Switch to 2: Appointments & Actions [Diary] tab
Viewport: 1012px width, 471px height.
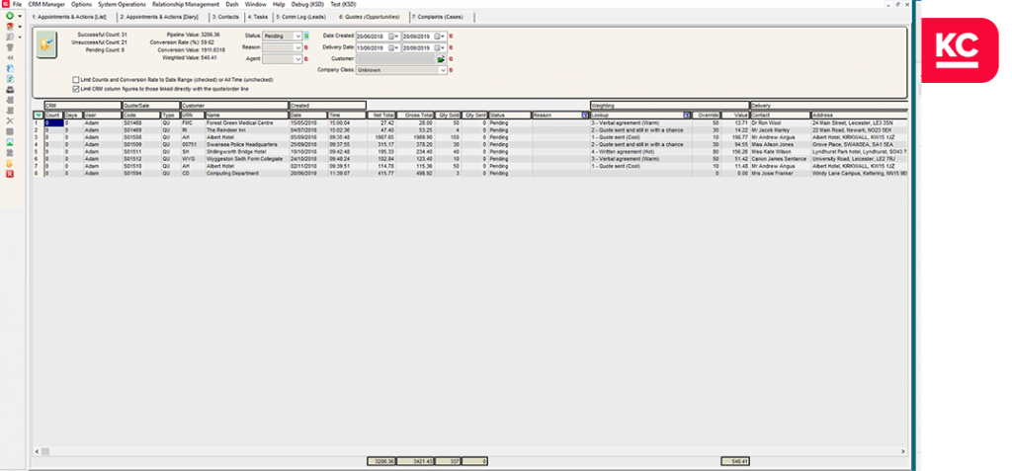click(x=159, y=17)
